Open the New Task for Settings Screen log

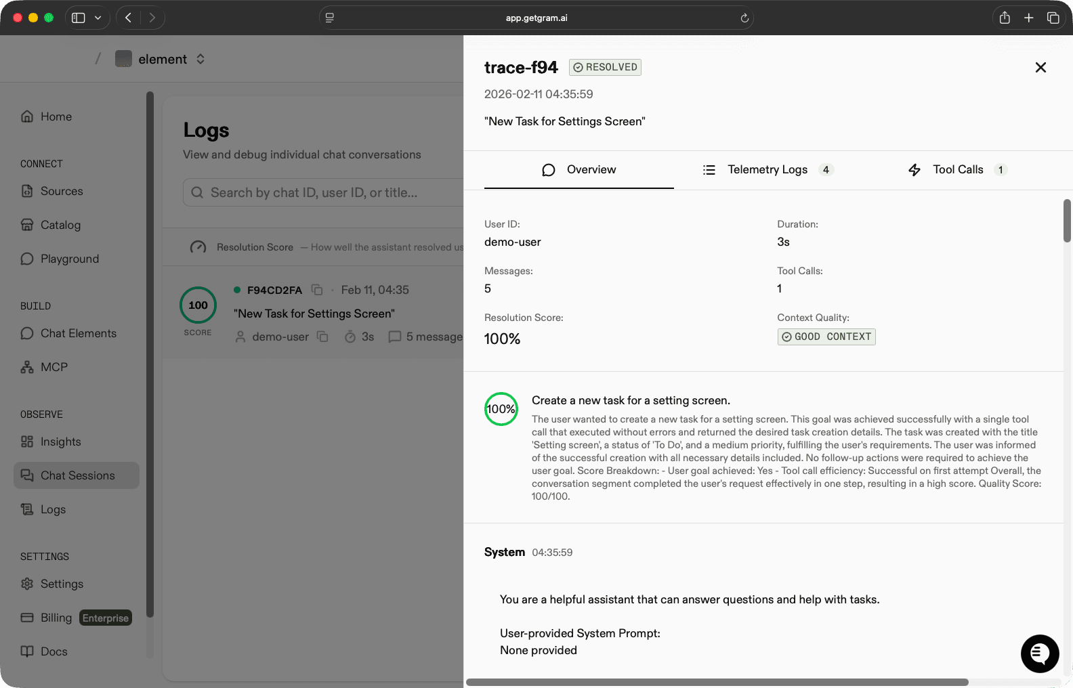(x=314, y=314)
